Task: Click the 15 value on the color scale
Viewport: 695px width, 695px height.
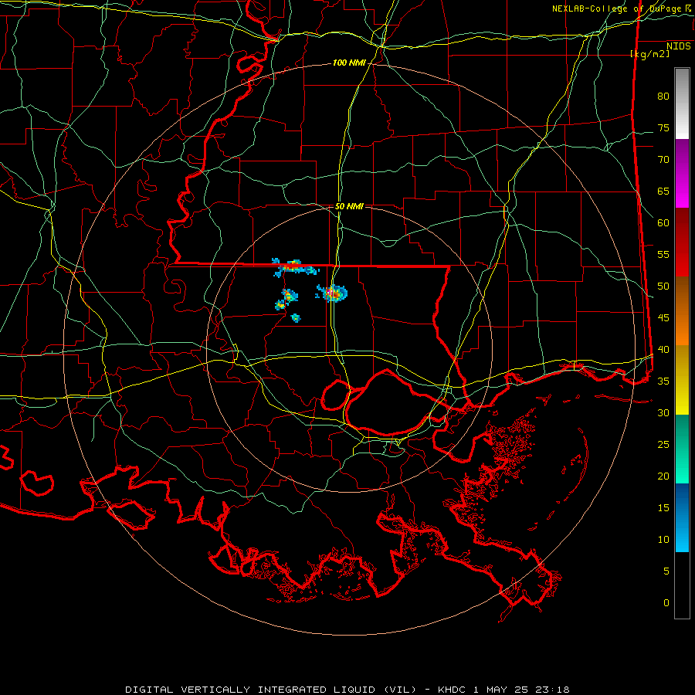Action: pyautogui.click(x=663, y=508)
